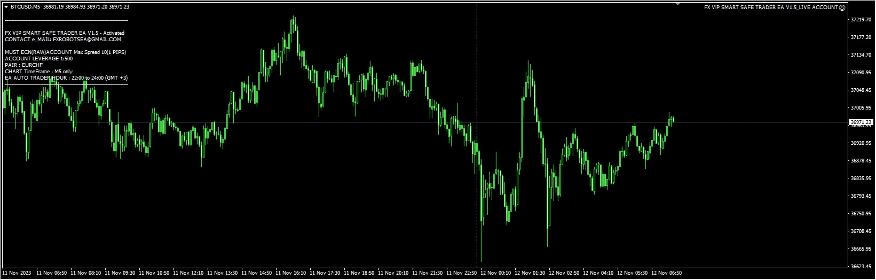Click the 36835.95 price axis label
The width and height of the screenshot is (876, 280).
[x=862, y=178]
